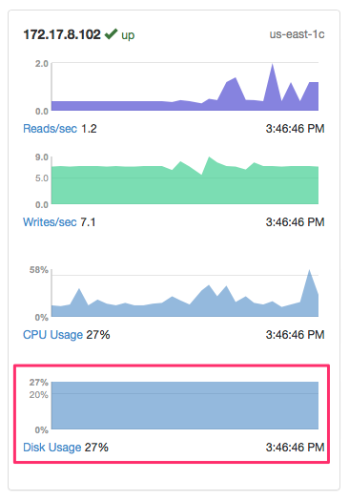Click the flat Disk Usage chart
349x501 pixels.
pos(185,406)
